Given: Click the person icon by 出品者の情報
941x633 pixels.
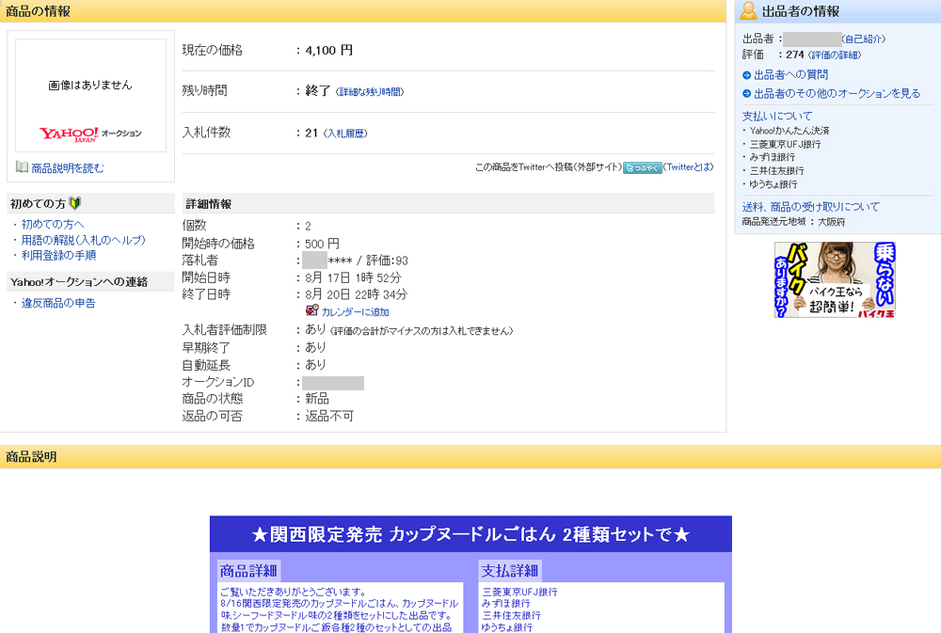Looking at the screenshot, I should (x=748, y=10).
